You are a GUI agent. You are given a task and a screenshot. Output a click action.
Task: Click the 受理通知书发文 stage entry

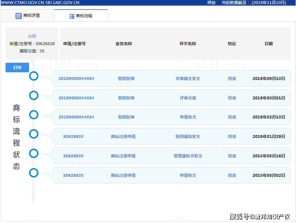188,156
